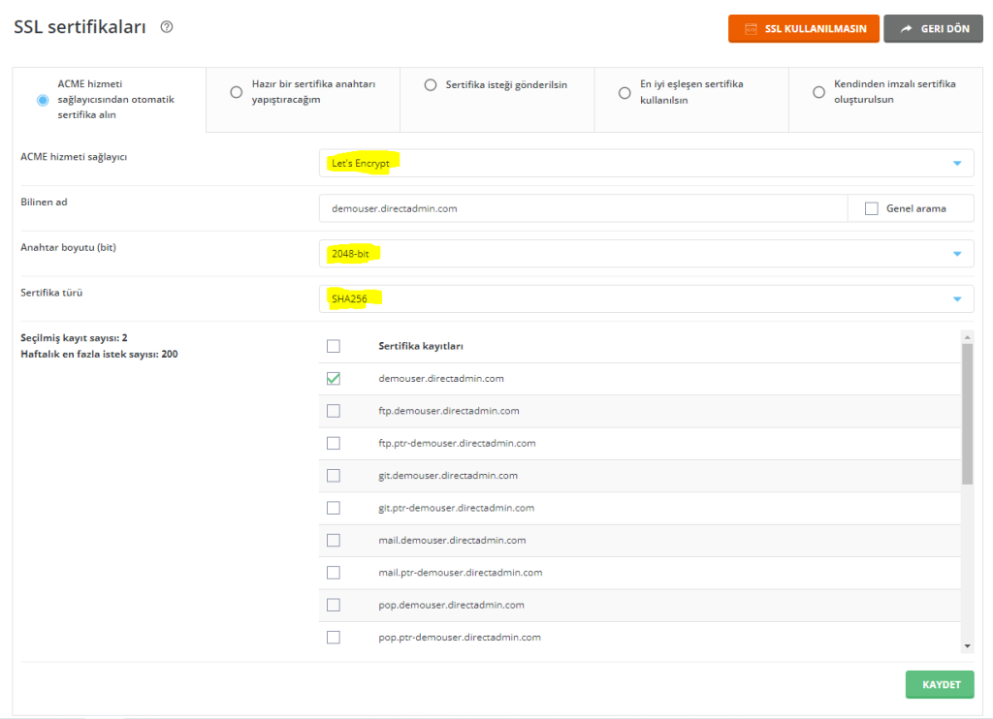Expand the Anahtar boyutu dropdown
This screenshot has height=719, width=993.
(x=960, y=253)
